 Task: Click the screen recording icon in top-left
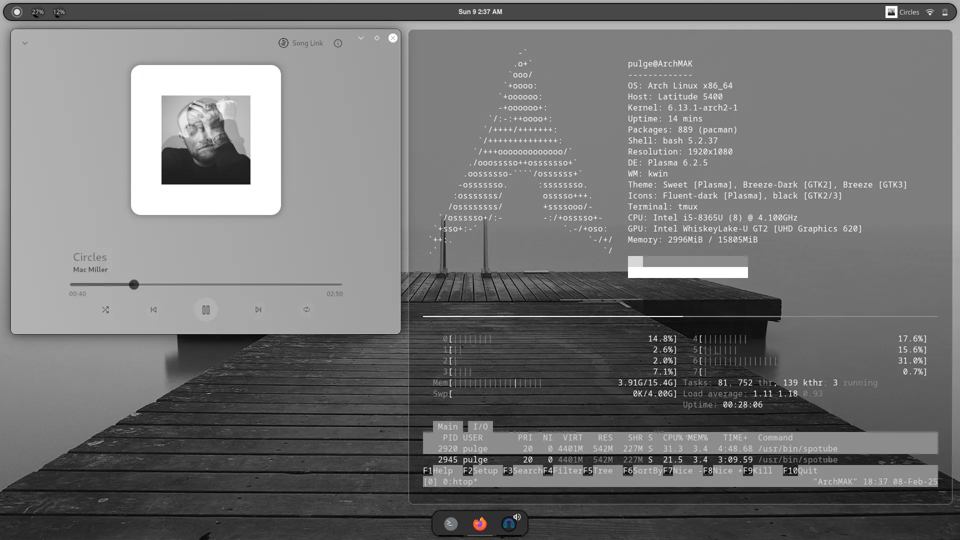pos(16,11)
